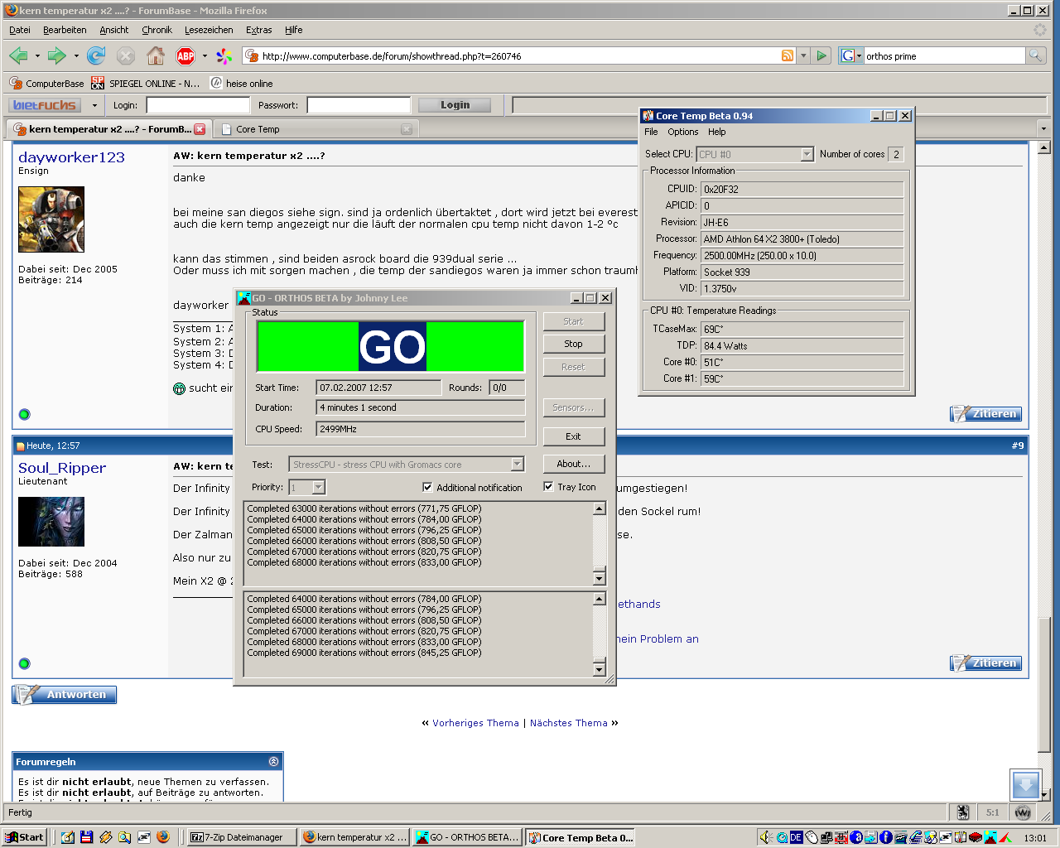Screen dimensions: 1060x848
Task: Open the ComputerBase bookmark
Action: [46, 84]
